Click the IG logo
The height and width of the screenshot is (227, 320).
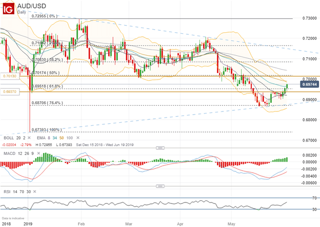(8, 9)
